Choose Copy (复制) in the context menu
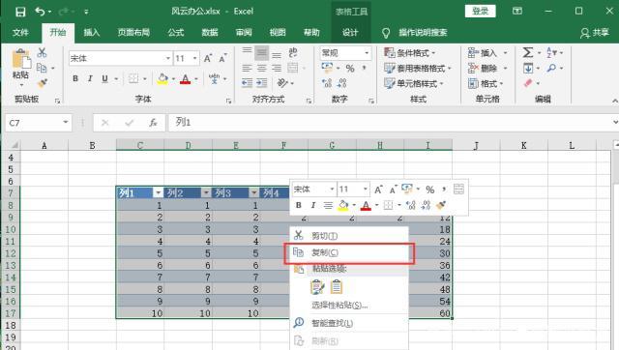 coord(349,252)
